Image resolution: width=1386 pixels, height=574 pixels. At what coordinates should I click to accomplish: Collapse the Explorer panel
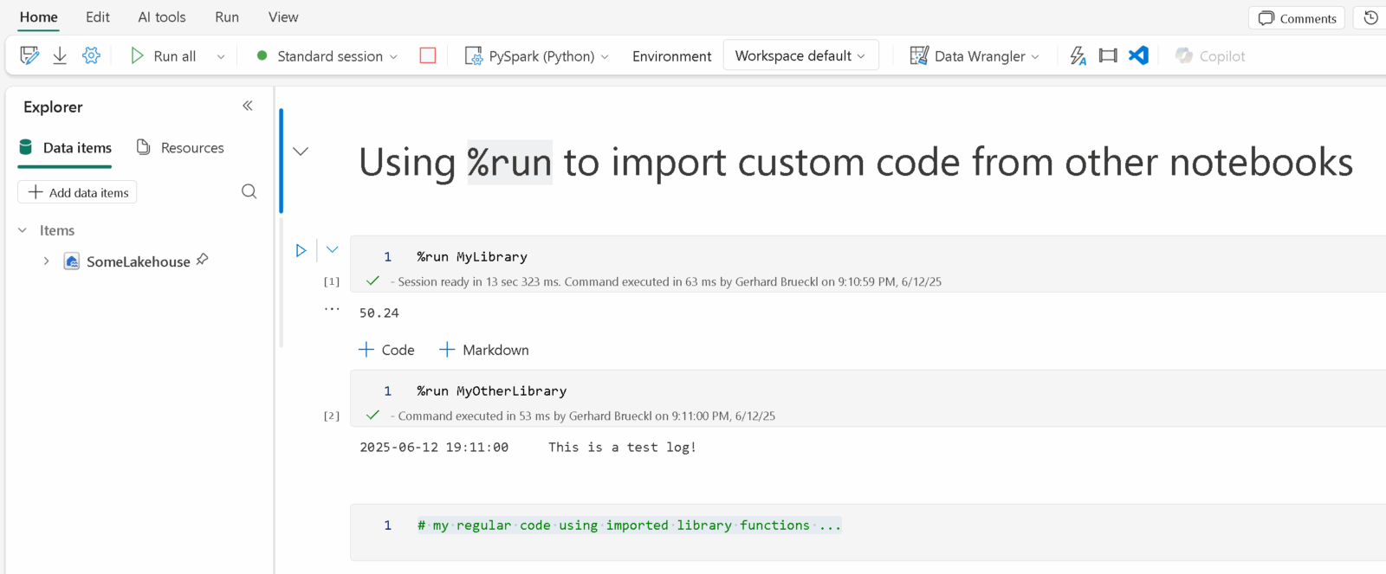click(x=247, y=106)
